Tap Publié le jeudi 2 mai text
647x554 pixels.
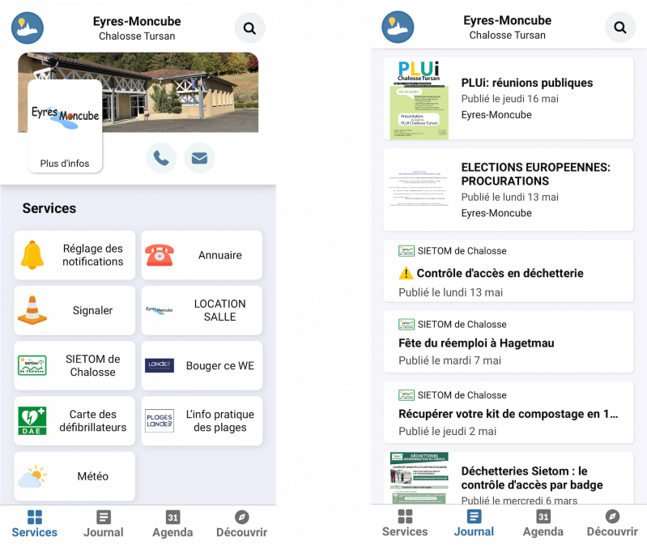click(447, 431)
